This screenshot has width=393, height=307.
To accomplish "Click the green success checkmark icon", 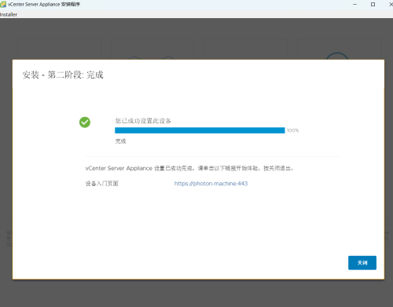I will pos(85,122).
